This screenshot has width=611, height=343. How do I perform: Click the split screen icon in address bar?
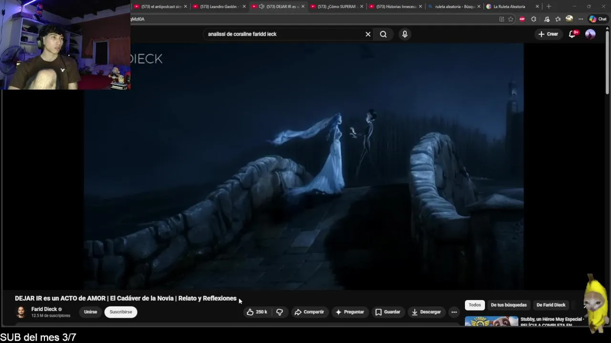(501, 19)
